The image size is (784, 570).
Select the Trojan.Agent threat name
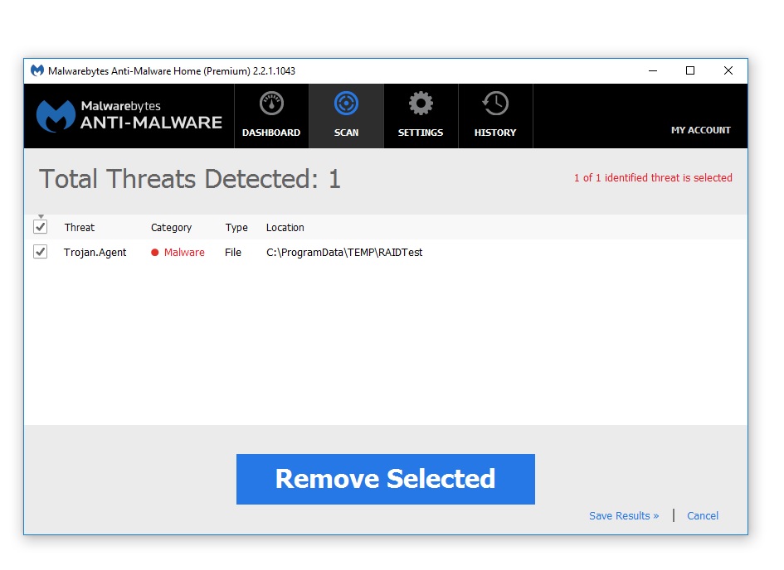[x=95, y=253]
